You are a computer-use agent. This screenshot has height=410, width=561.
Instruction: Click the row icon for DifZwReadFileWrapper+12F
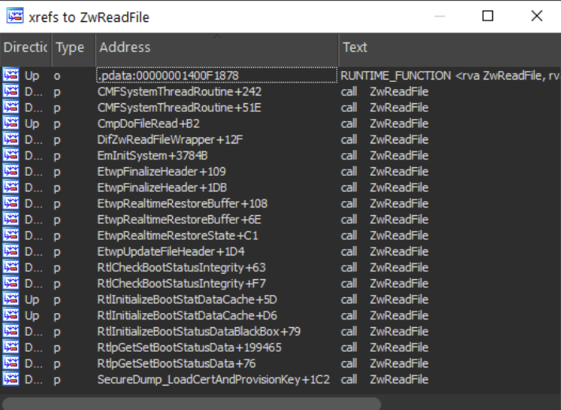click(11, 140)
